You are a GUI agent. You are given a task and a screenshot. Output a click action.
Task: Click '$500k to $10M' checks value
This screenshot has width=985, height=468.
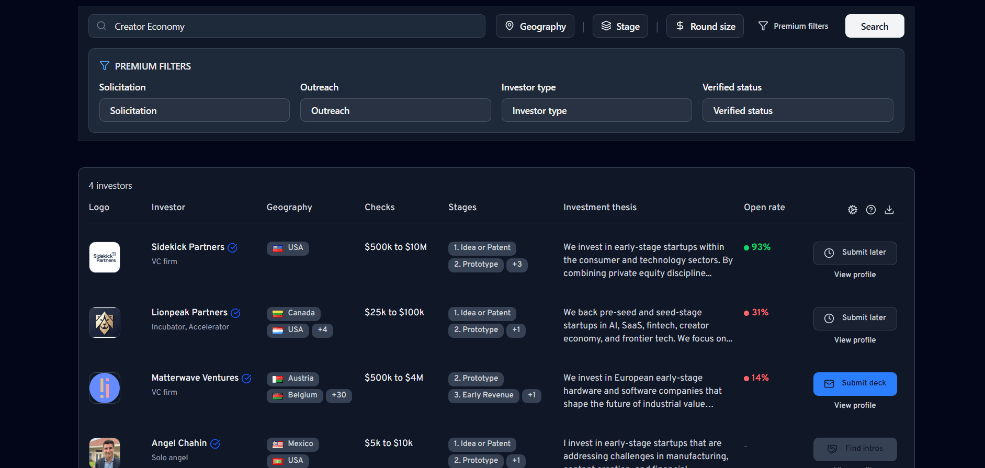pos(396,247)
